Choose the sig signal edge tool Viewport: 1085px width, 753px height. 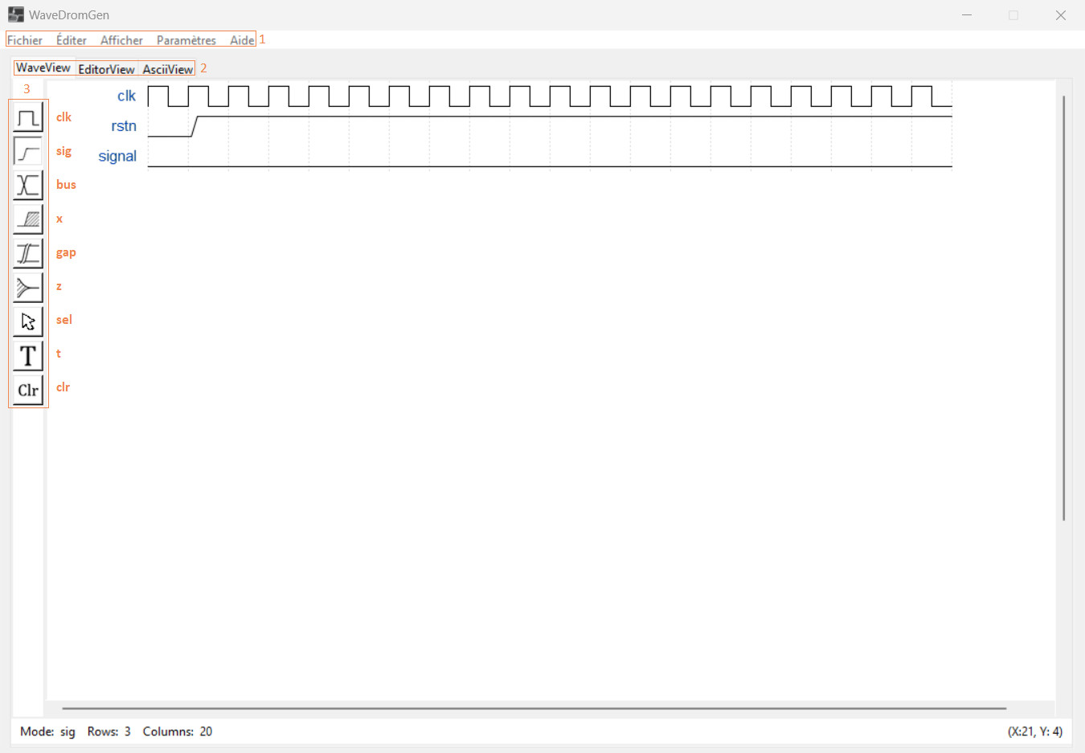pyautogui.click(x=28, y=151)
